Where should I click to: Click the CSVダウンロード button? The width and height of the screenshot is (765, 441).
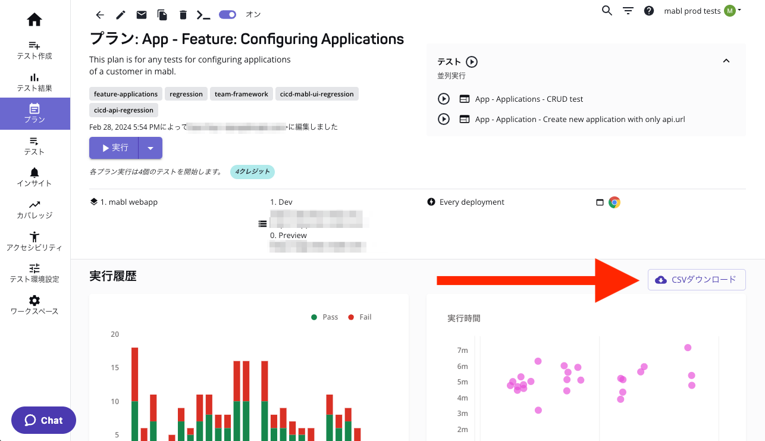click(x=697, y=280)
